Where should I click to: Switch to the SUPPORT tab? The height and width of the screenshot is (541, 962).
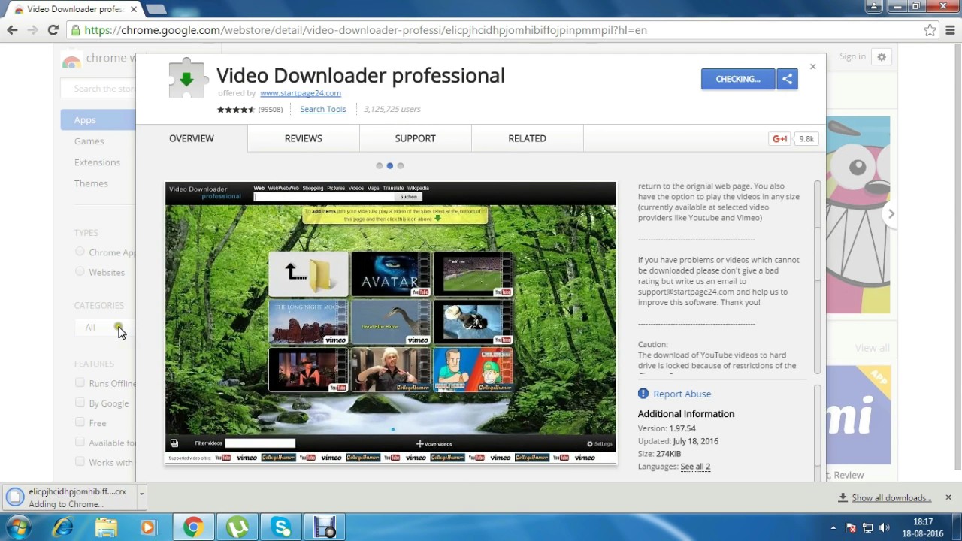[x=416, y=138]
